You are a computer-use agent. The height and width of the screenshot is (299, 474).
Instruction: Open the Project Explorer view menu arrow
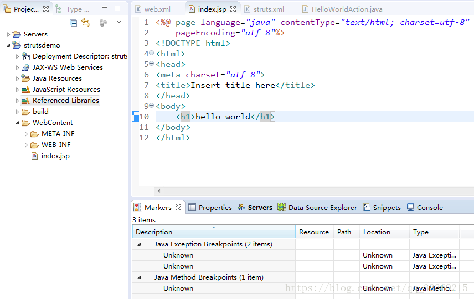pos(119,22)
